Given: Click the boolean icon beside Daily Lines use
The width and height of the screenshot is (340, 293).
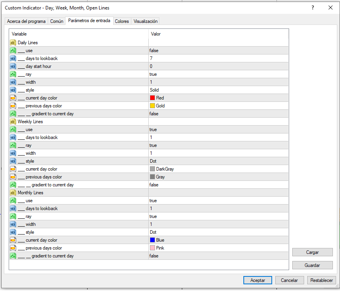Looking at the screenshot, I should click(13, 51).
